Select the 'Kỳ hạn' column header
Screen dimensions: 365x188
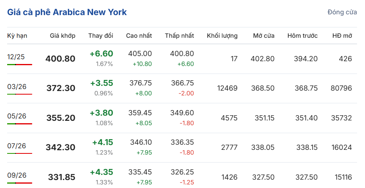click(17, 36)
